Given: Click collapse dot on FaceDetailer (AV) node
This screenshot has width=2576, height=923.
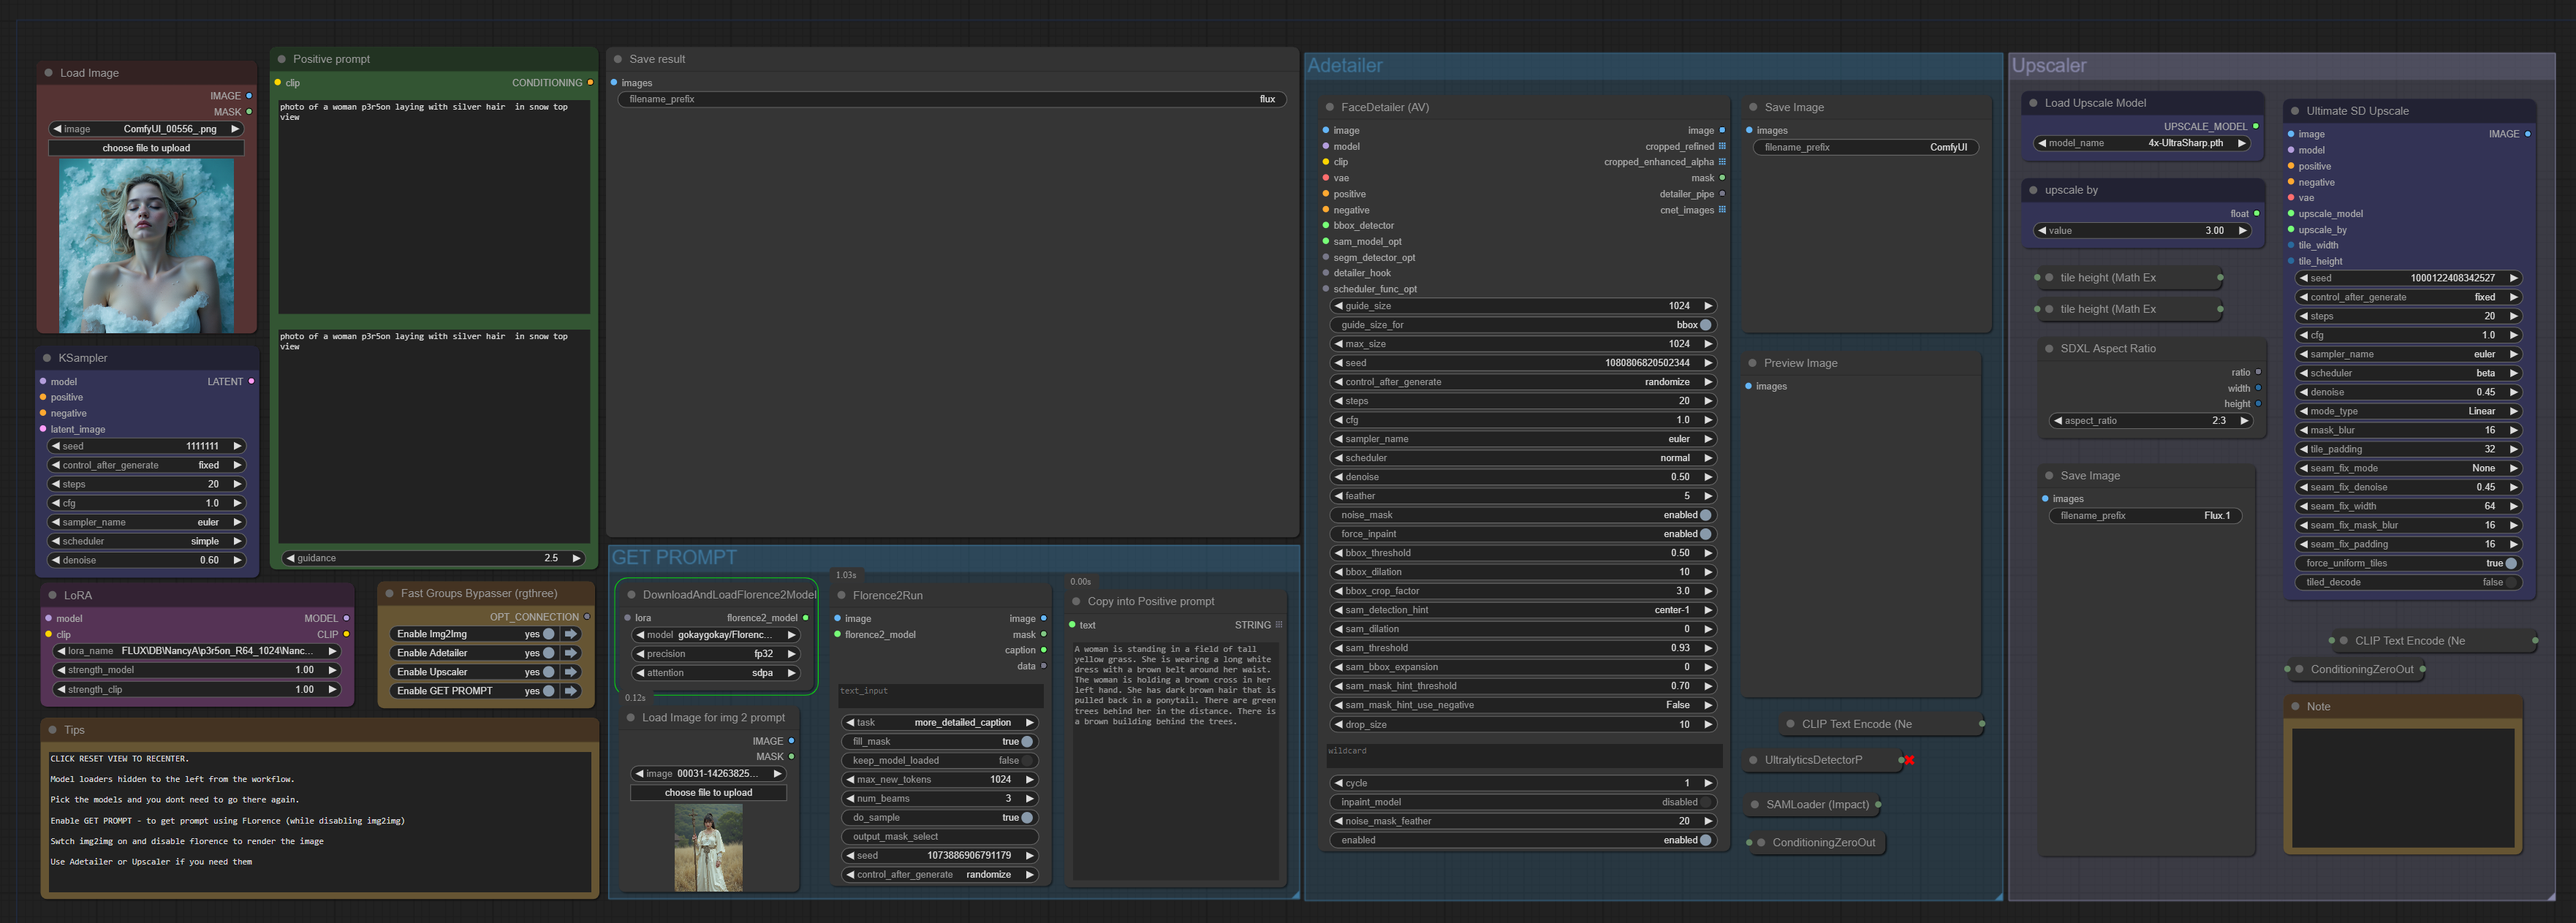Looking at the screenshot, I should click(1330, 107).
